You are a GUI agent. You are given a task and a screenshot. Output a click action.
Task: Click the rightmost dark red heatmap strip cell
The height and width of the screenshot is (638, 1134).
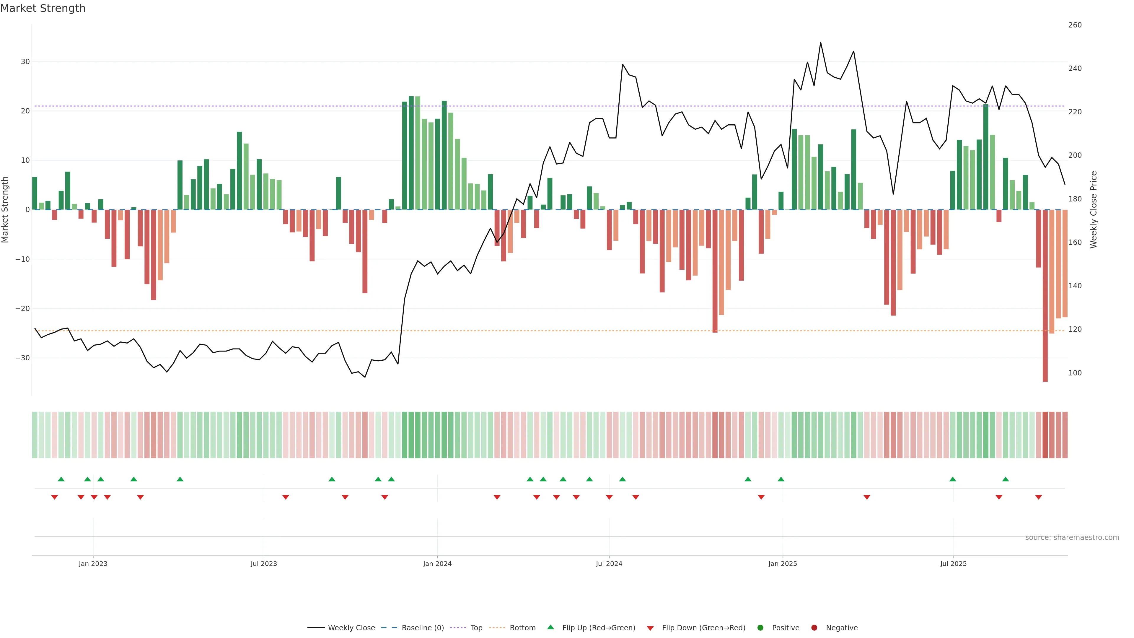point(1065,435)
